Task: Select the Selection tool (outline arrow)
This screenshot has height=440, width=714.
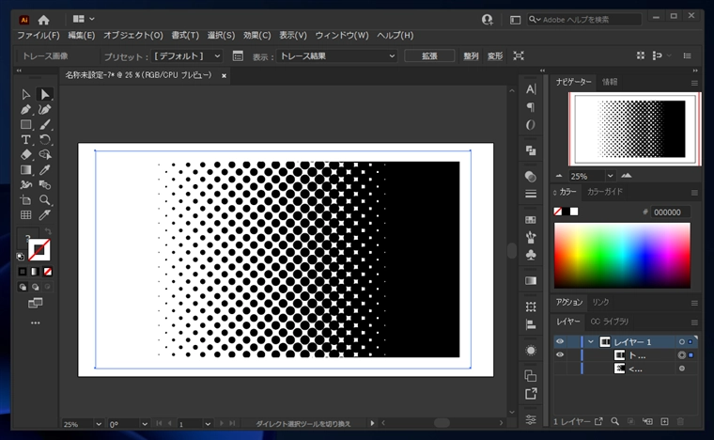Action: point(25,94)
